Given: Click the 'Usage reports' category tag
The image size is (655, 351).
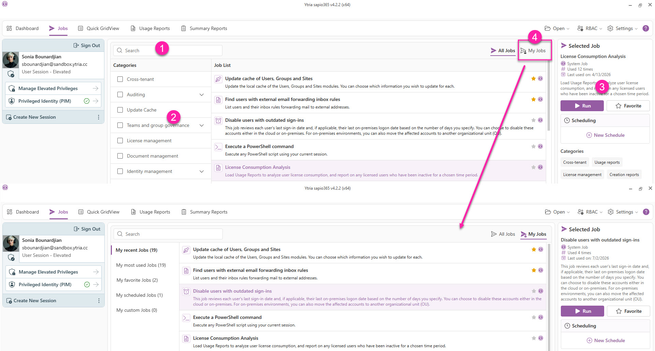Looking at the screenshot, I should point(607,162).
